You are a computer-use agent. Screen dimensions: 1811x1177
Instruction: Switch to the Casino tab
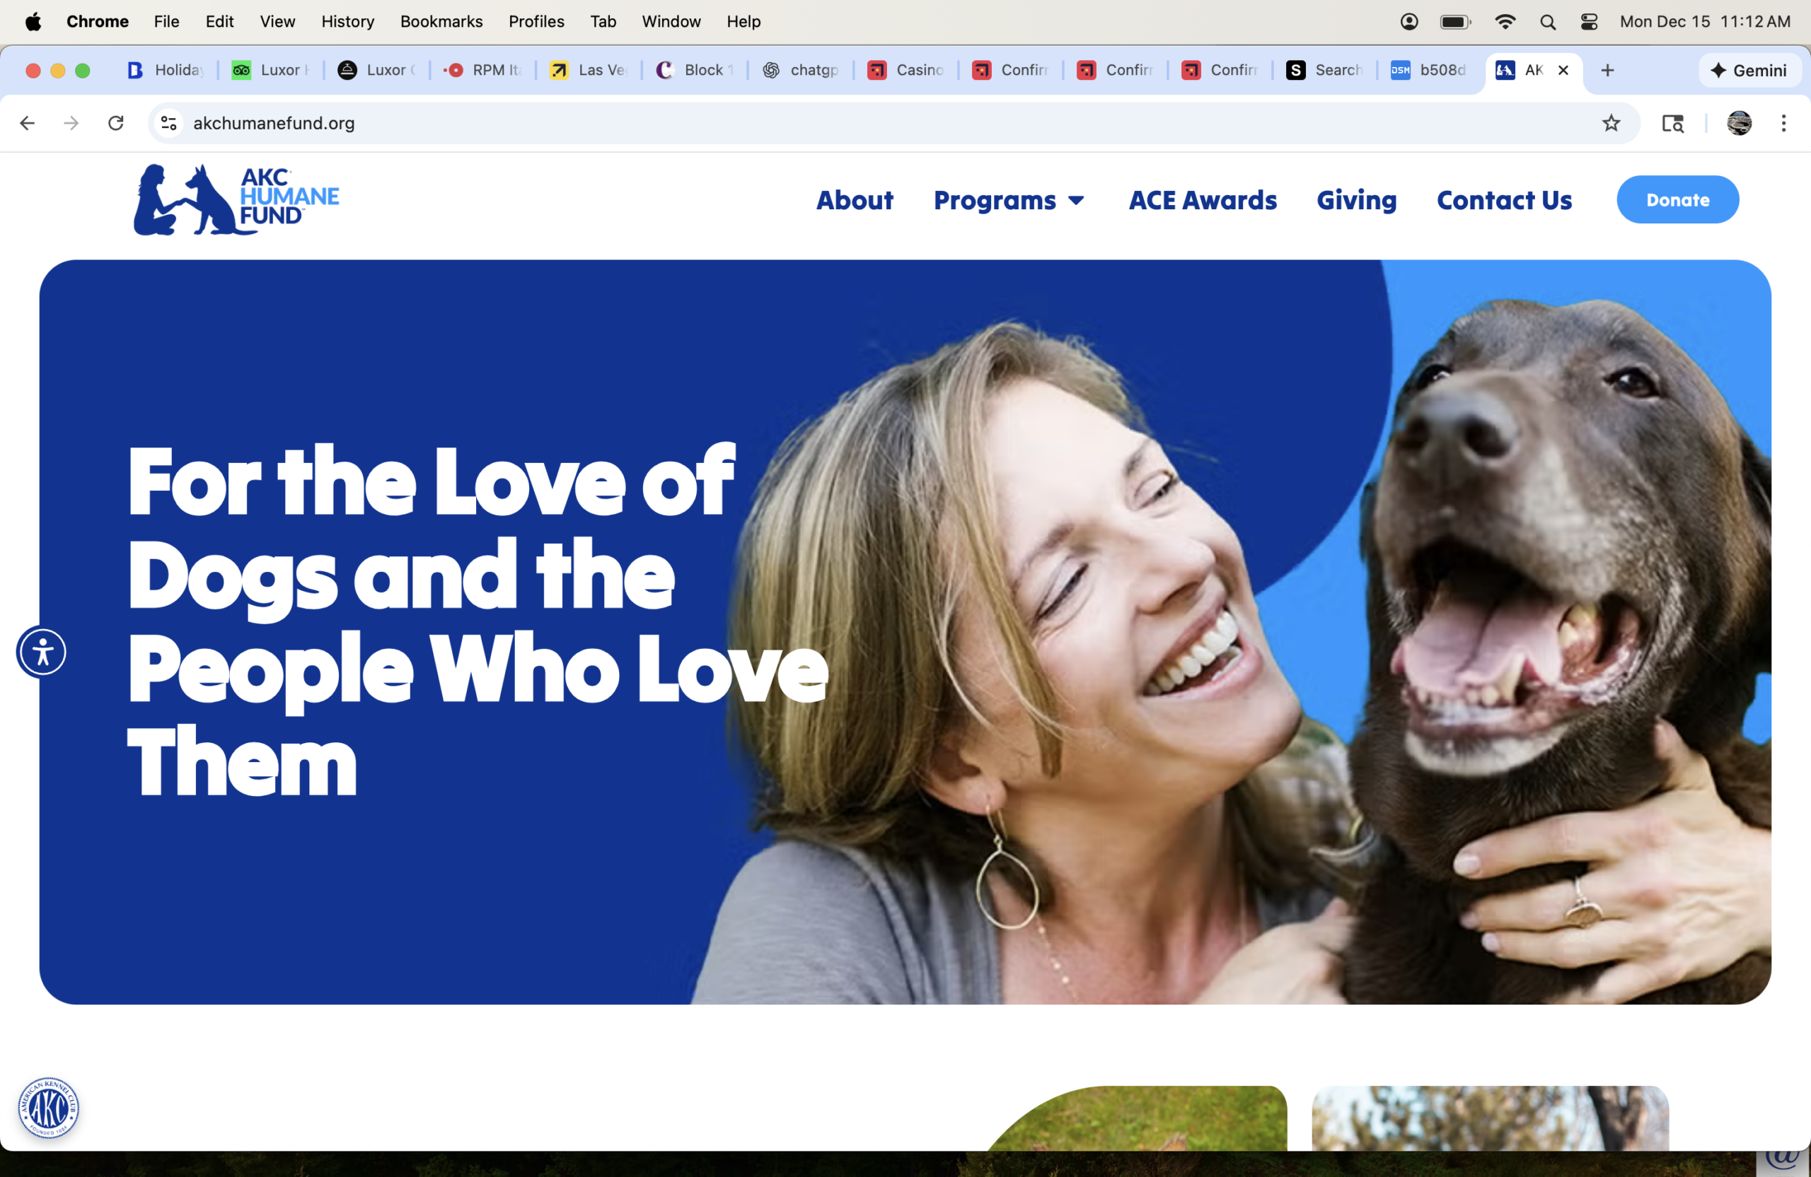pos(905,71)
